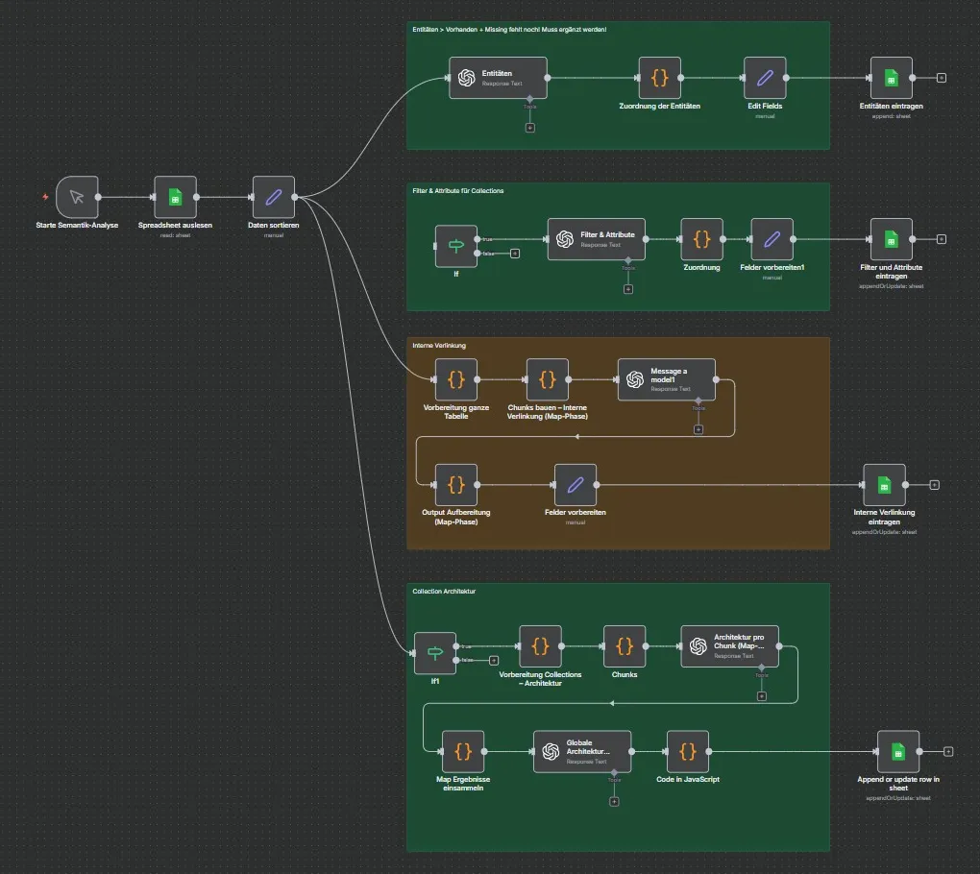This screenshot has height=874, width=980.
Task: Click the Spreadsheet auslesen label
Action: point(175,225)
